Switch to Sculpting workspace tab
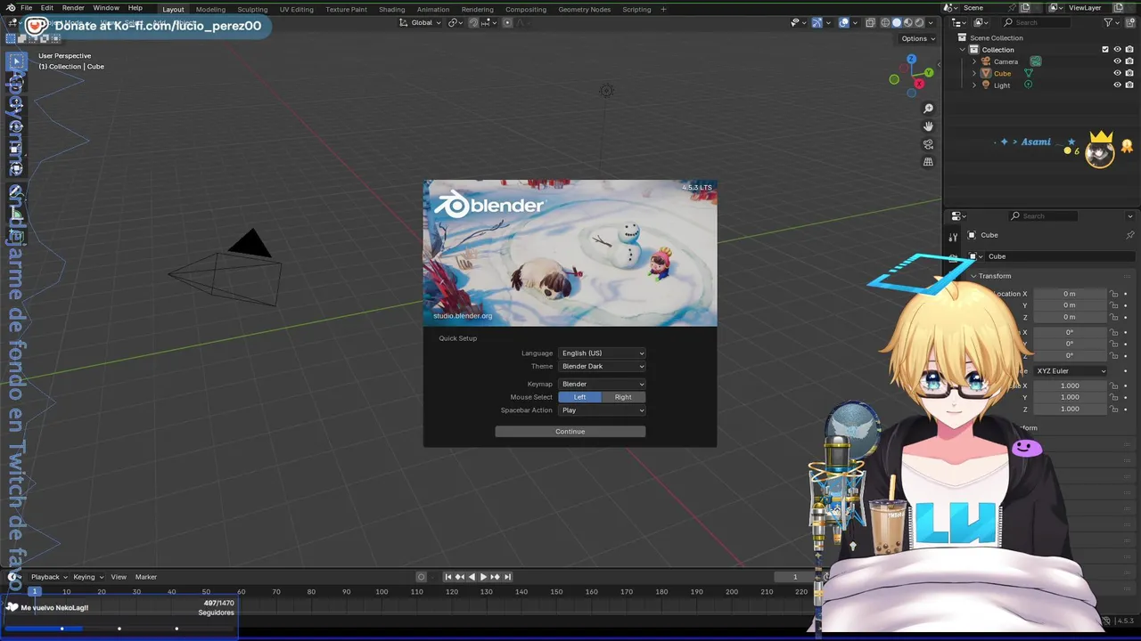Image resolution: width=1141 pixels, height=641 pixels. [x=252, y=9]
